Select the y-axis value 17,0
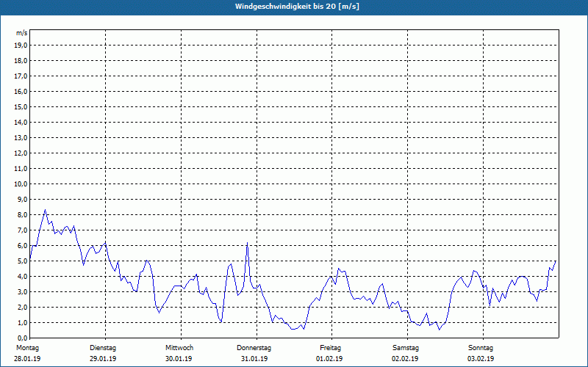Image resolution: width=588 pixels, height=367 pixels. coord(21,76)
